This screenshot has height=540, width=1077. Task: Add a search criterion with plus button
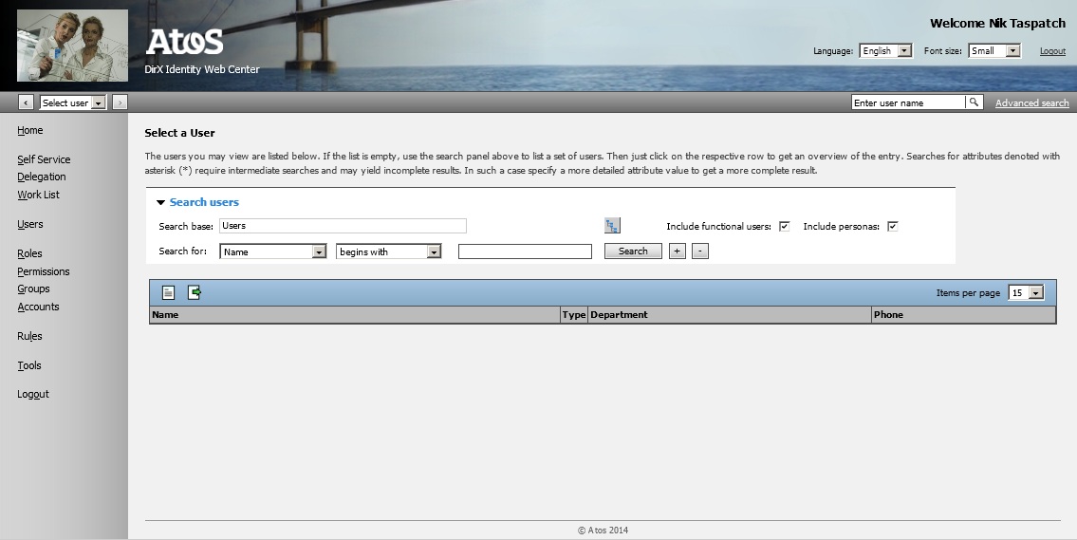coord(677,251)
